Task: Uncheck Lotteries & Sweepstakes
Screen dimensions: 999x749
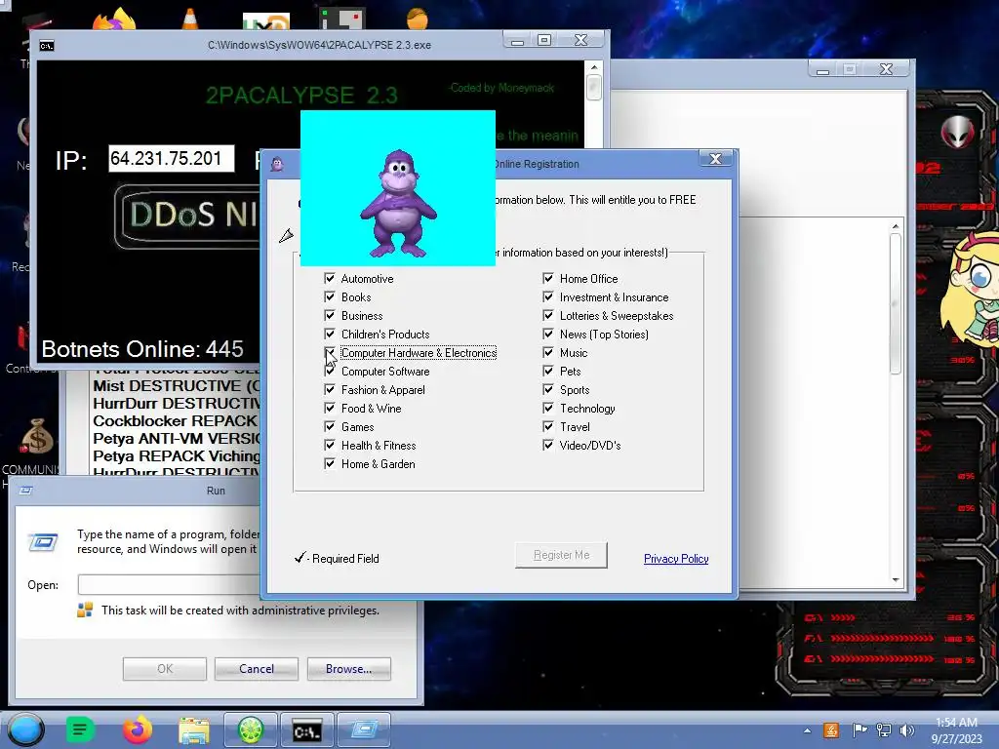Action: click(x=548, y=315)
